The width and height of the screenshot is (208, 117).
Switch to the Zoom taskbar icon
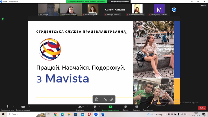coord(96,114)
